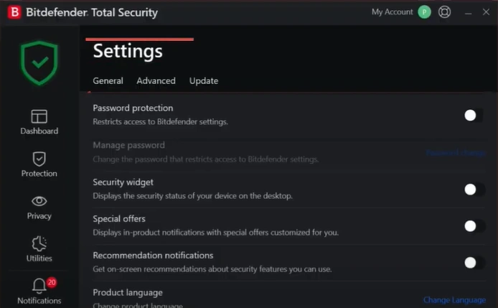498x308 pixels.
Task: Open the support lifebuoy icon
Action: 445,12
